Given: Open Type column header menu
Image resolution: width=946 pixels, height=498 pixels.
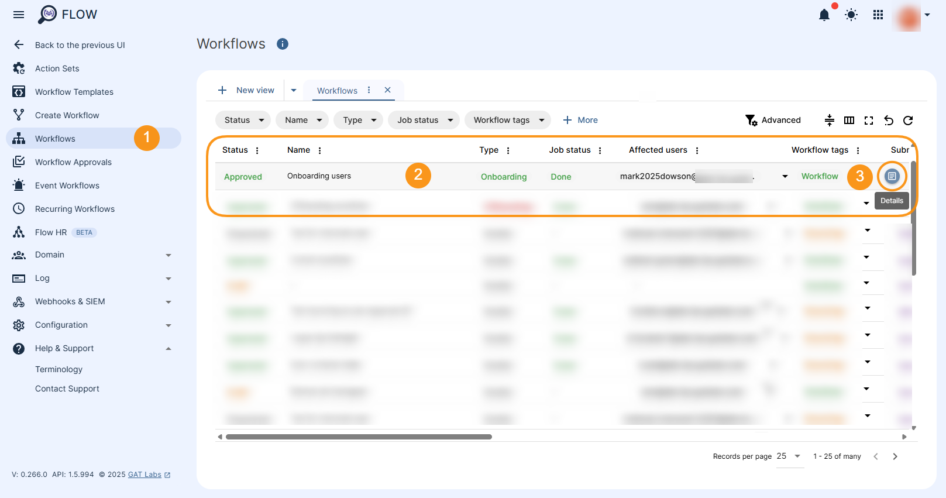Looking at the screenshot, I should [508, 150].
